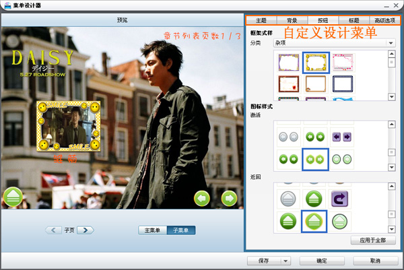The width and height of the screenshot is (404, 270).
Task: Click the 雏菊 chapter caption in preview
Action: (x=65, y=159)
